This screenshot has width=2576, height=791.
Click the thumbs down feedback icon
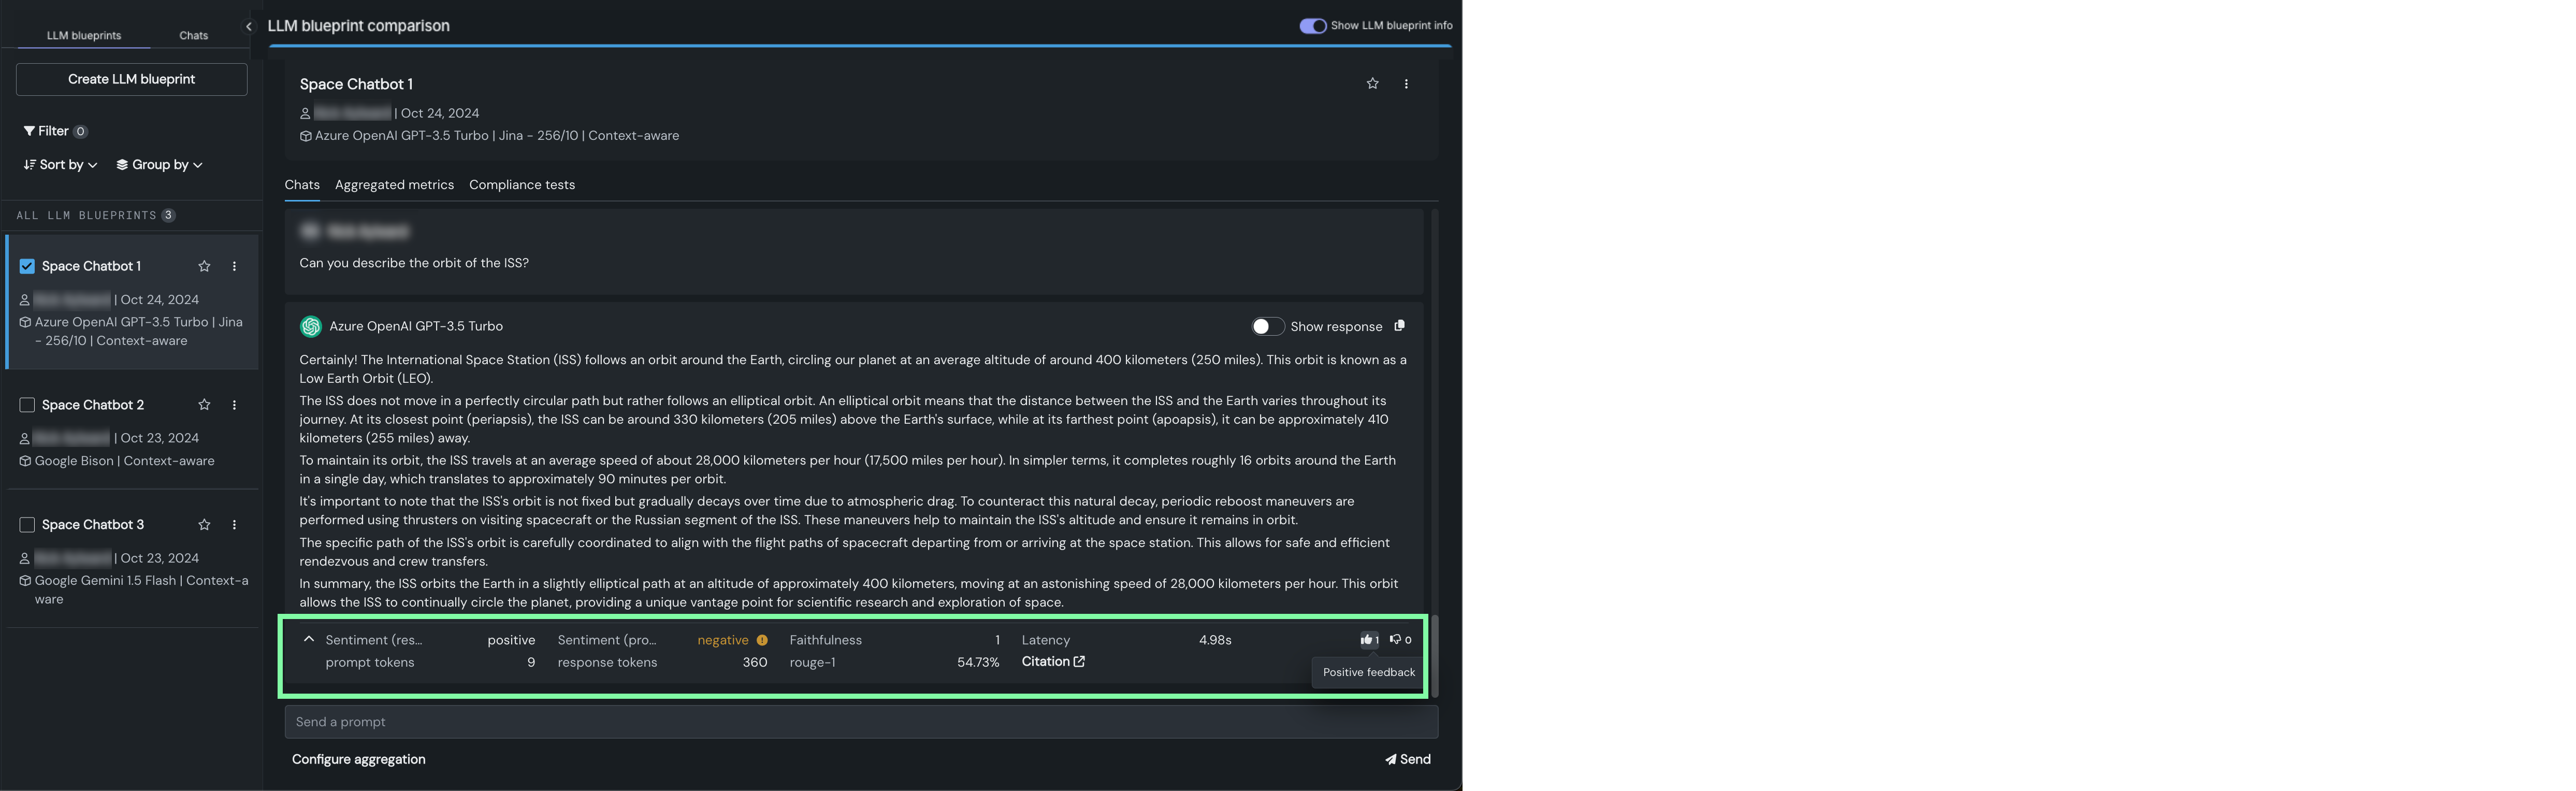[1395, 640]
